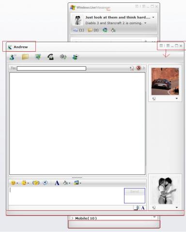Viewport: 186px width, 232px height.
Task: Click the display picture in the Messenger main window
Action: (77, 20)
